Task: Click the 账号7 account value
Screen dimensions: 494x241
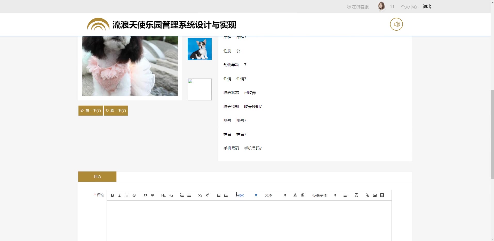Action: tap(241, 120)
